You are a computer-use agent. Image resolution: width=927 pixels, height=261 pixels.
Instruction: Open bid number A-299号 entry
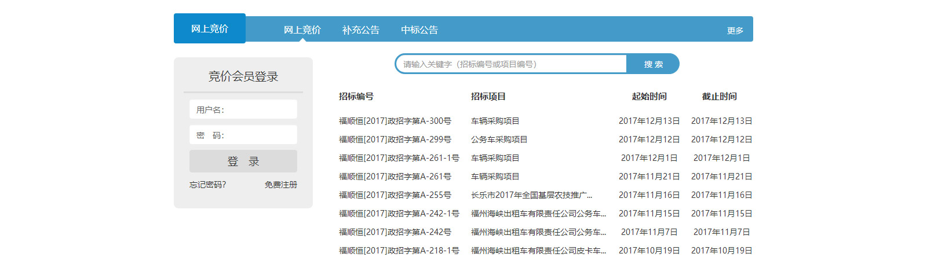click(395, 139)
